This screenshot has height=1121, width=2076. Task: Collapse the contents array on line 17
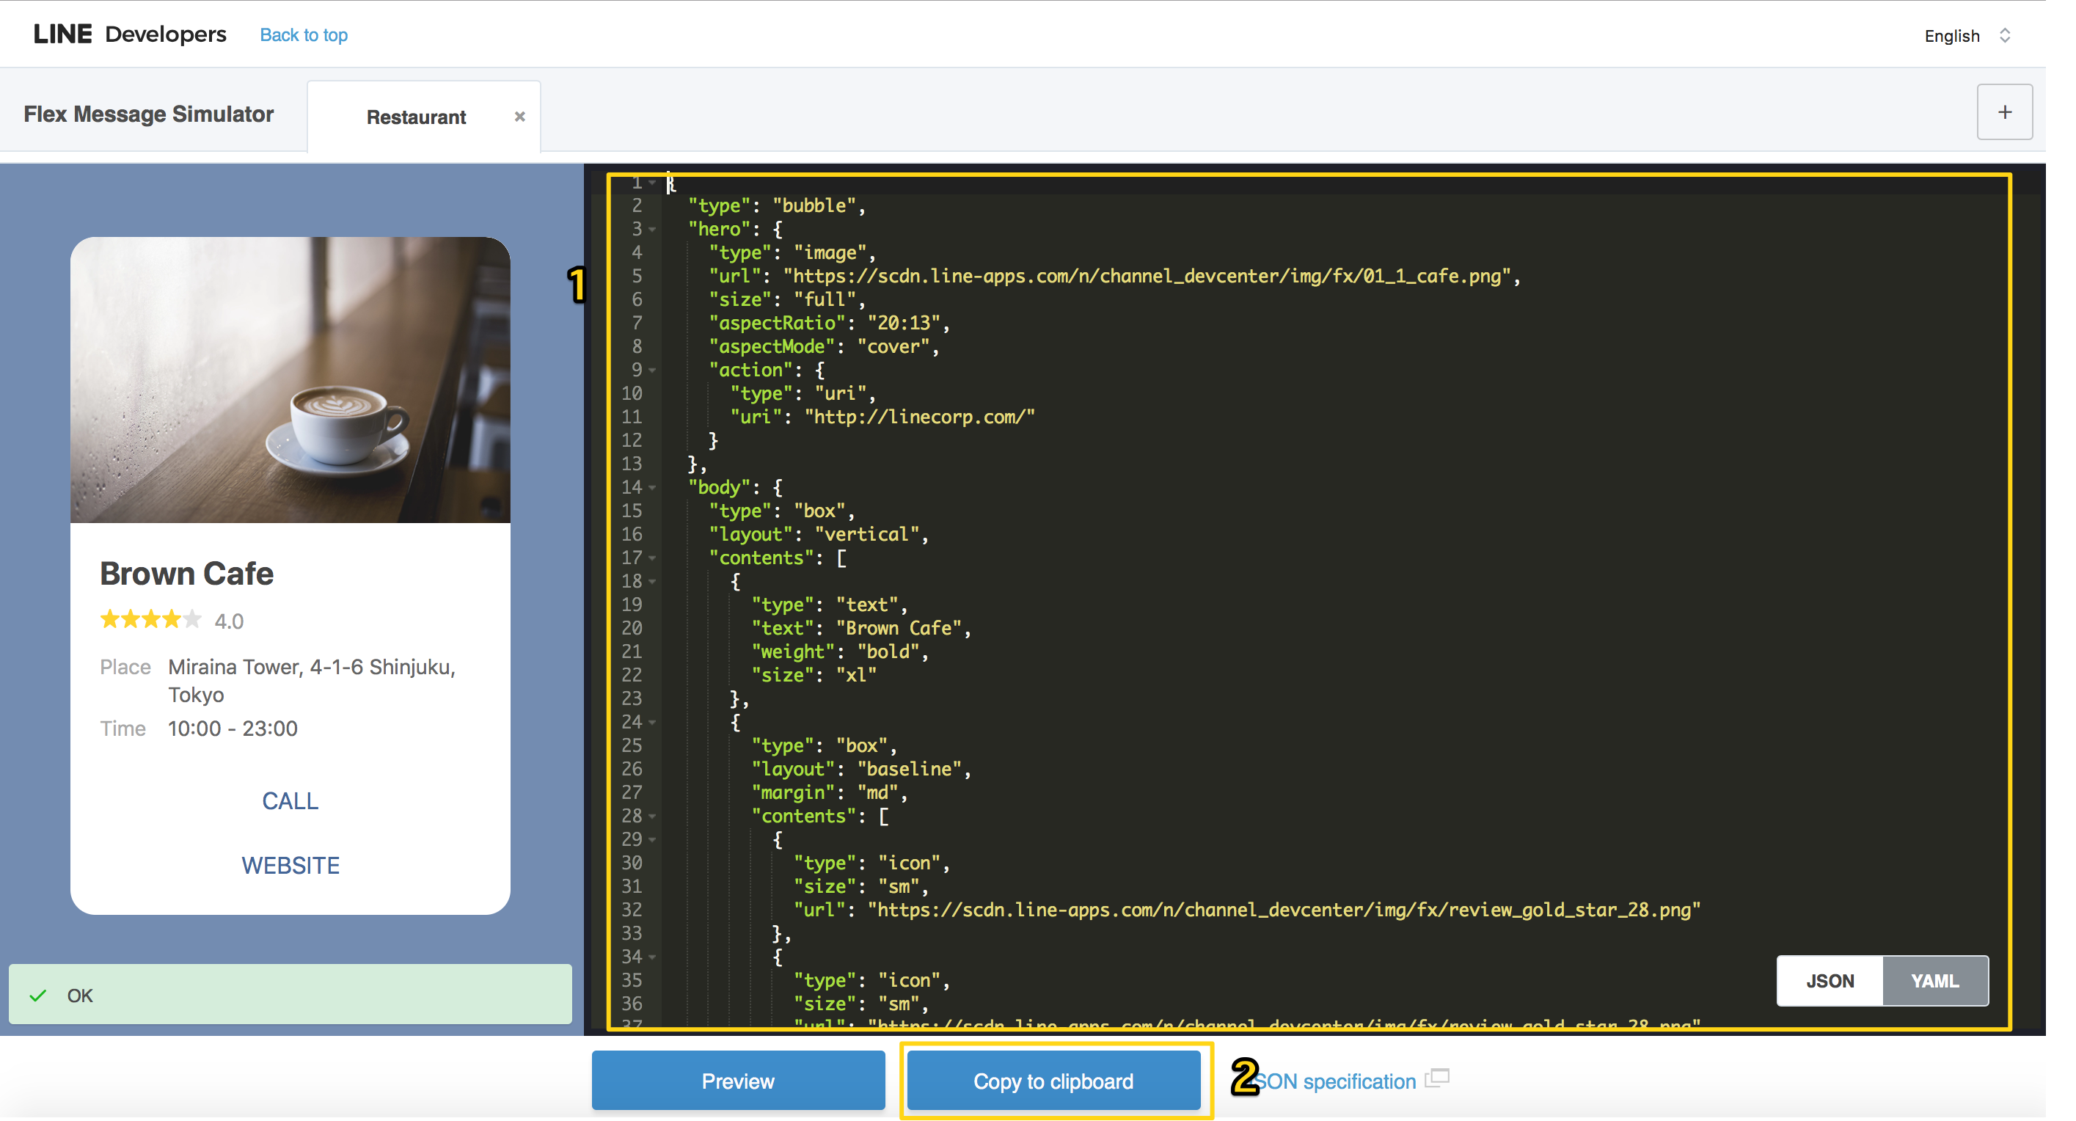(x=654, y=558)
